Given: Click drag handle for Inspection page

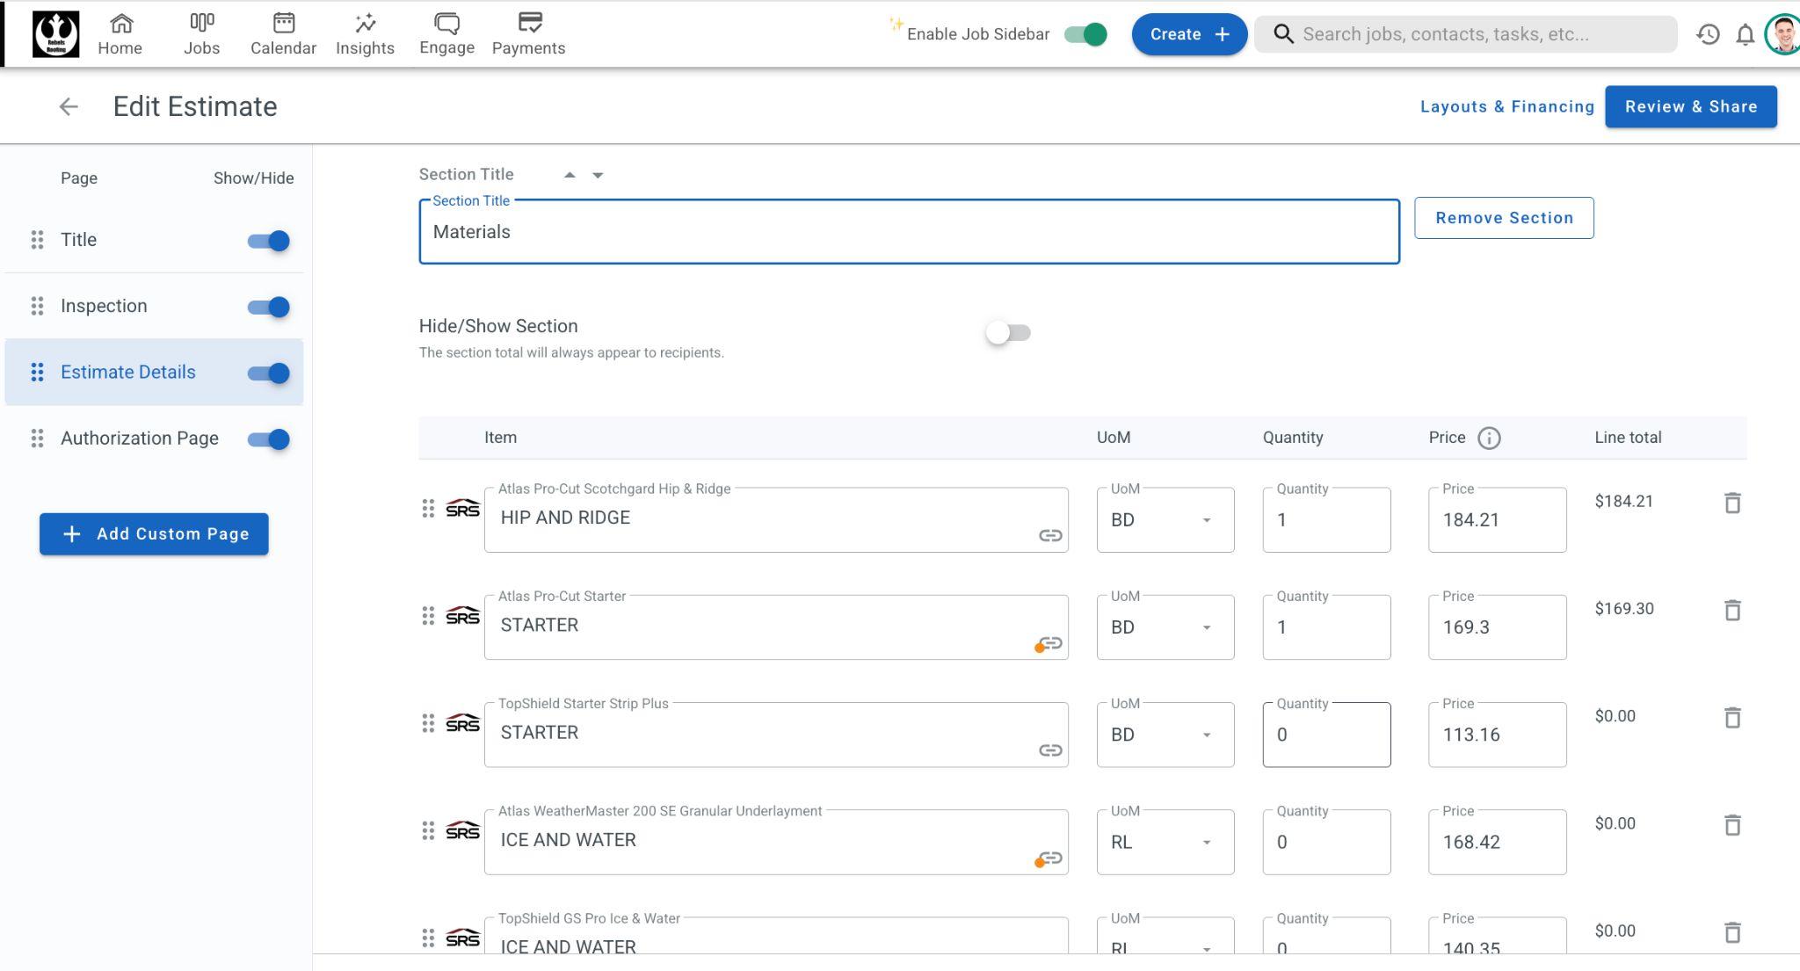Looking at the screenshot, I should coord(37,306).
